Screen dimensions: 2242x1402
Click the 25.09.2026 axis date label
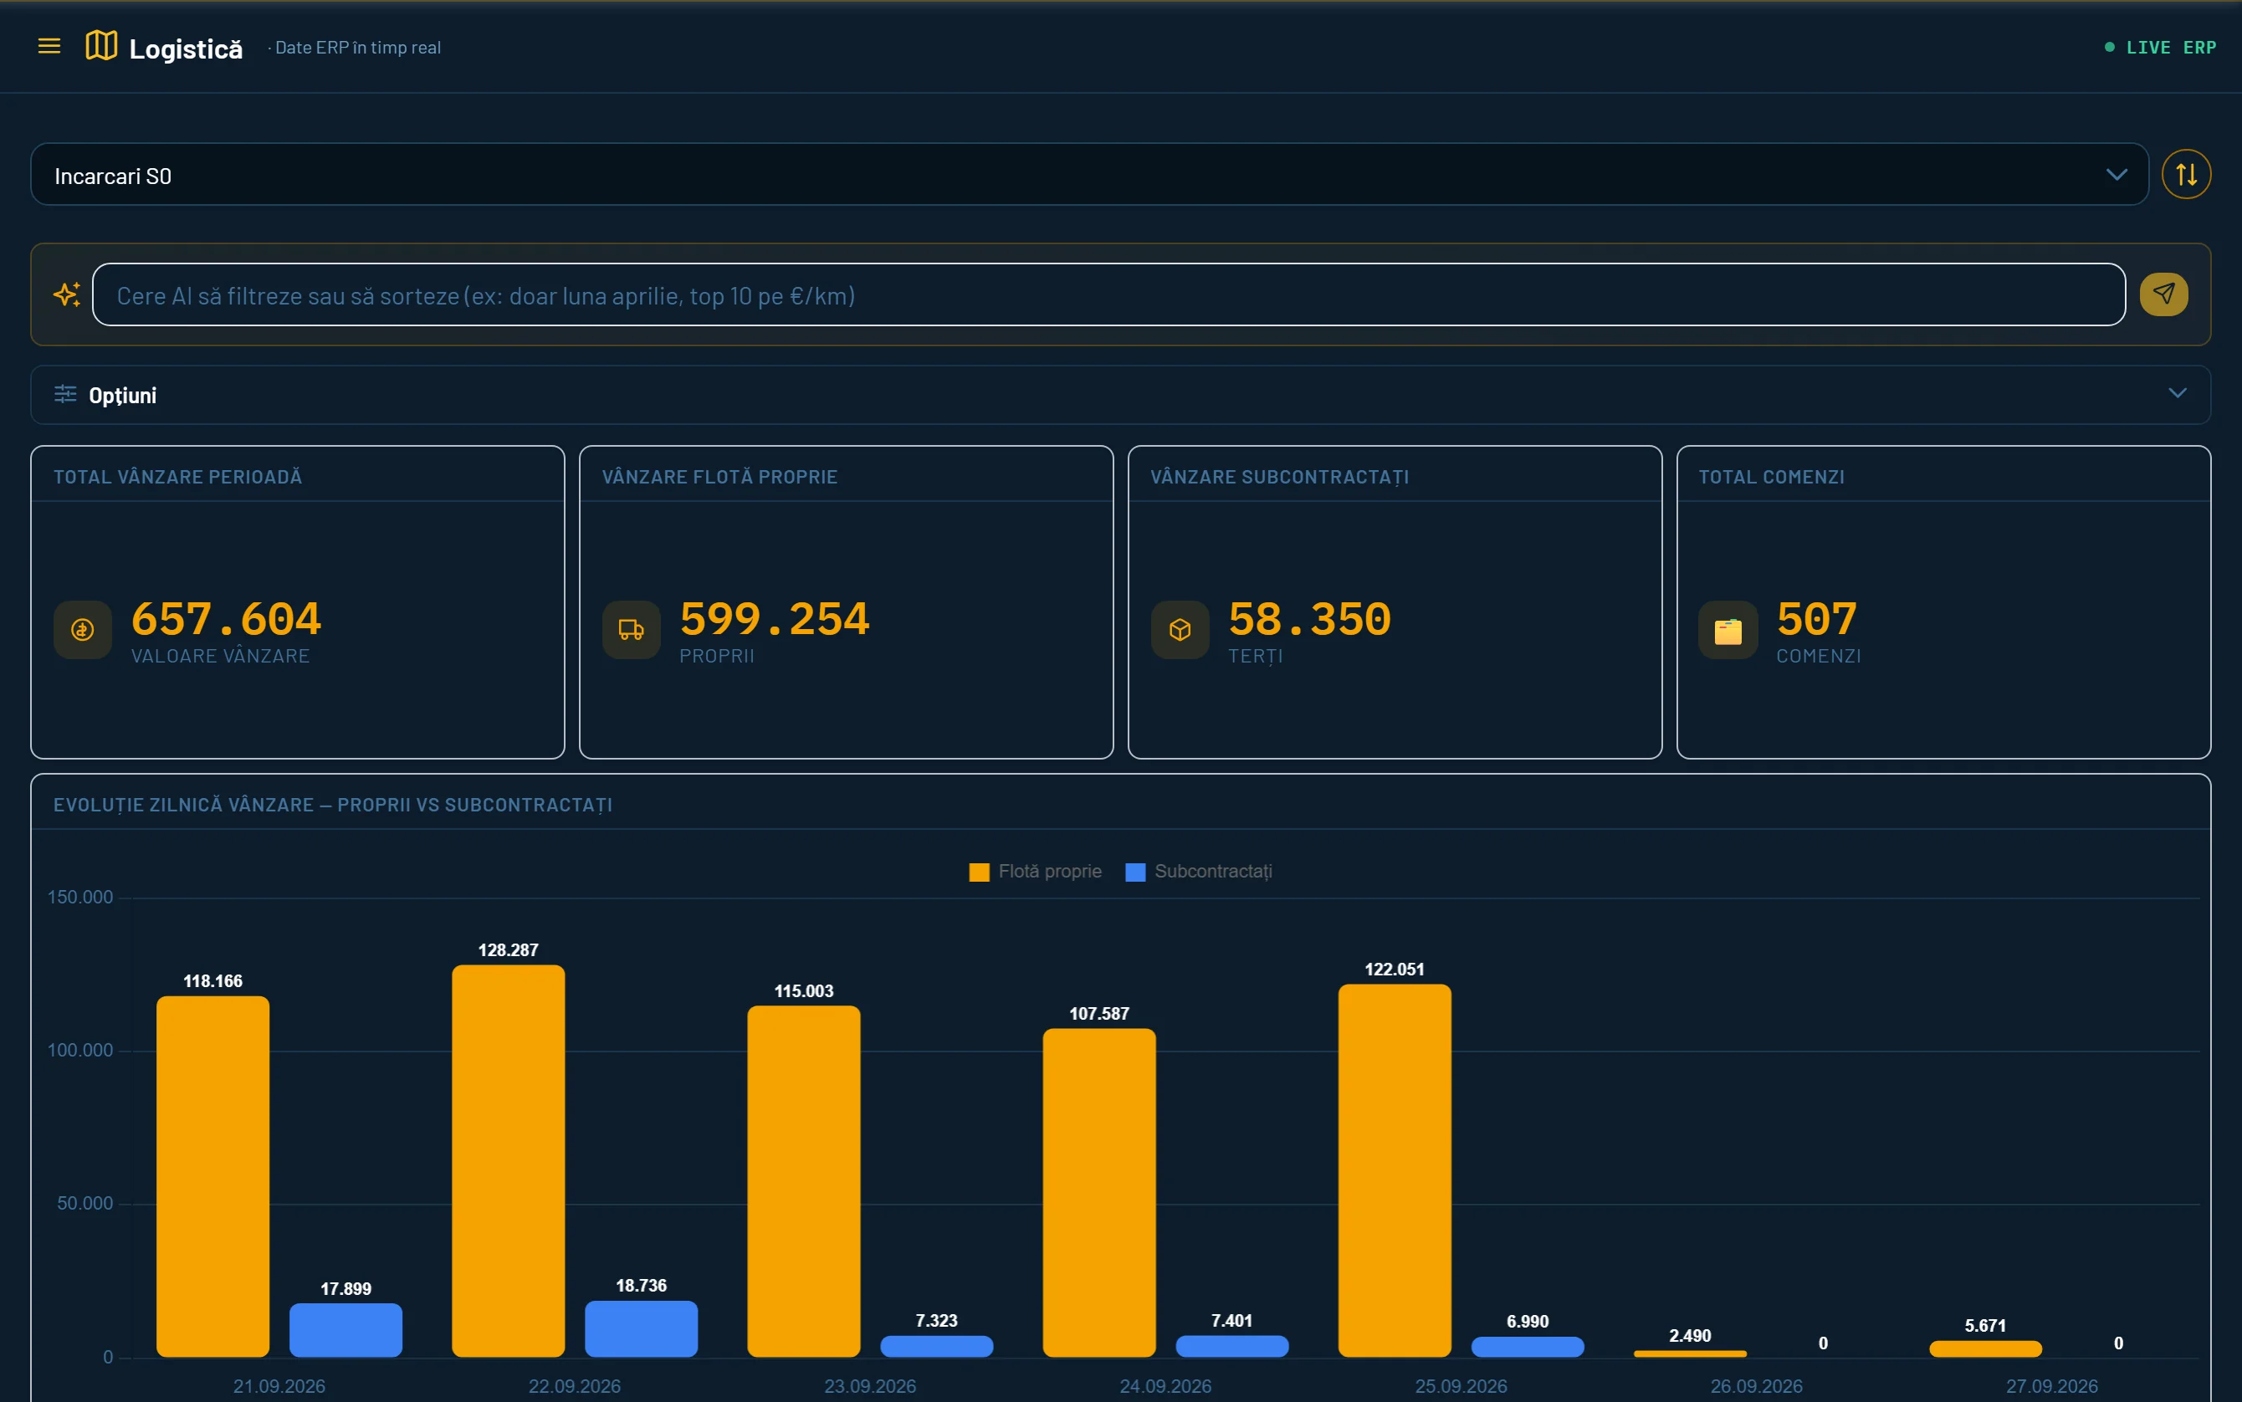(x=1461, y=1385)
